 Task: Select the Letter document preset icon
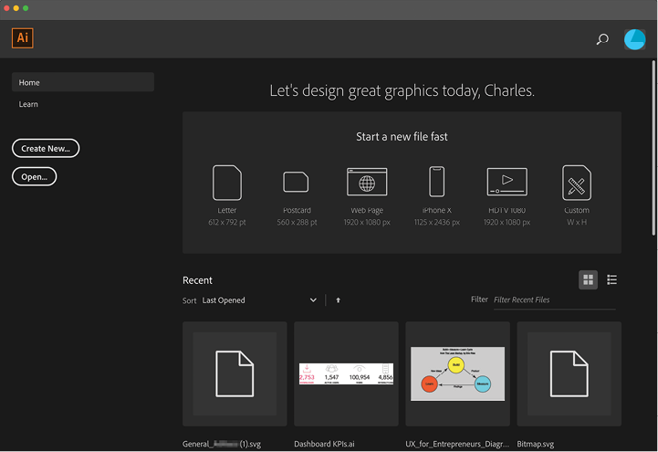[x=227, y=183]
